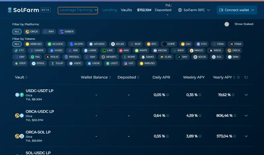Go to the Lending tab
Image resolution: width=264 pixels, height=155 pixels.
click(110, 10)
